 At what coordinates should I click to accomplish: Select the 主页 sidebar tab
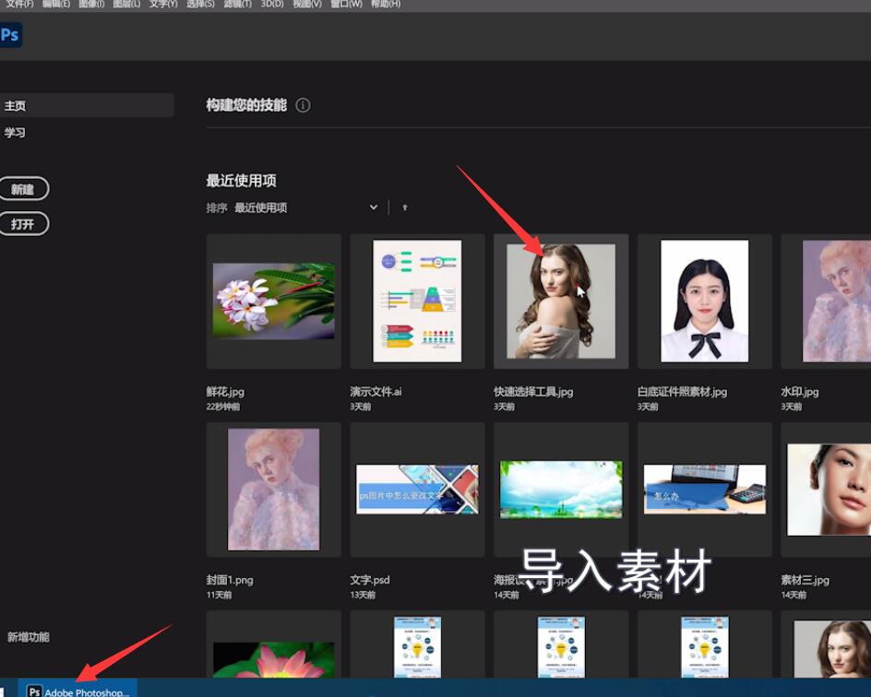tap(86, 105)
